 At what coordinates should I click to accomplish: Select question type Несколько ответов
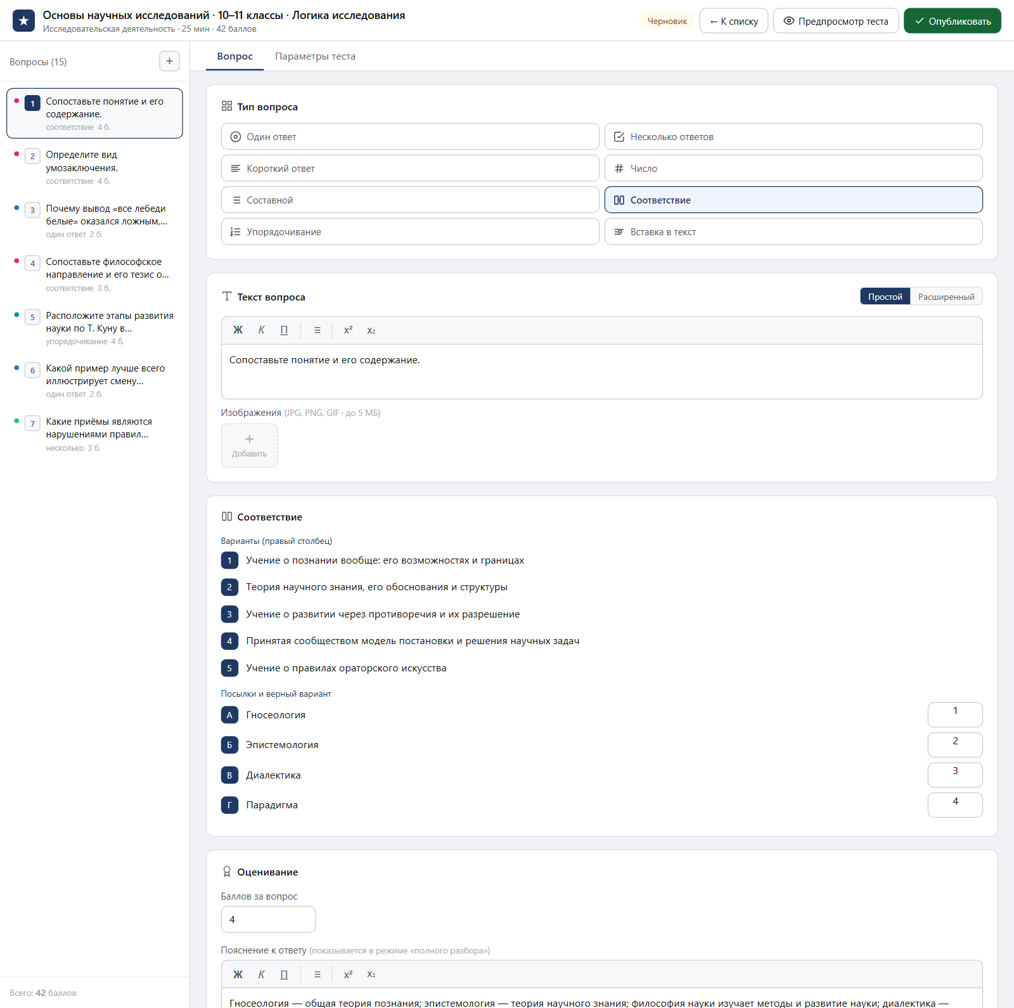tap(793, 137)
